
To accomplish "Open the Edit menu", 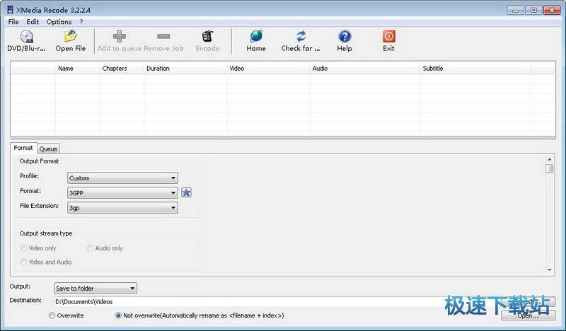I will (x=33, y=22).
